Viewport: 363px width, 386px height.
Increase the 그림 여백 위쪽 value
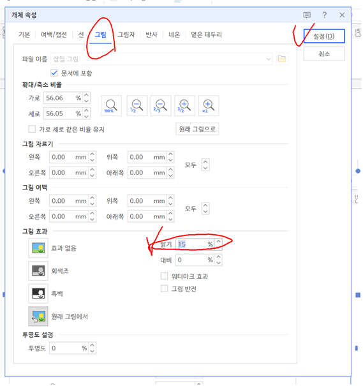click(x=170, y=198)
